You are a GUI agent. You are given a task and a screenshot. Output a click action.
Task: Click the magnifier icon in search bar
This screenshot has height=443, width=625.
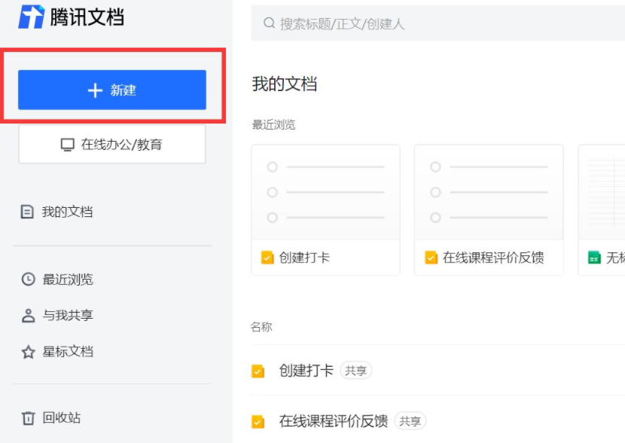point(267,23)
